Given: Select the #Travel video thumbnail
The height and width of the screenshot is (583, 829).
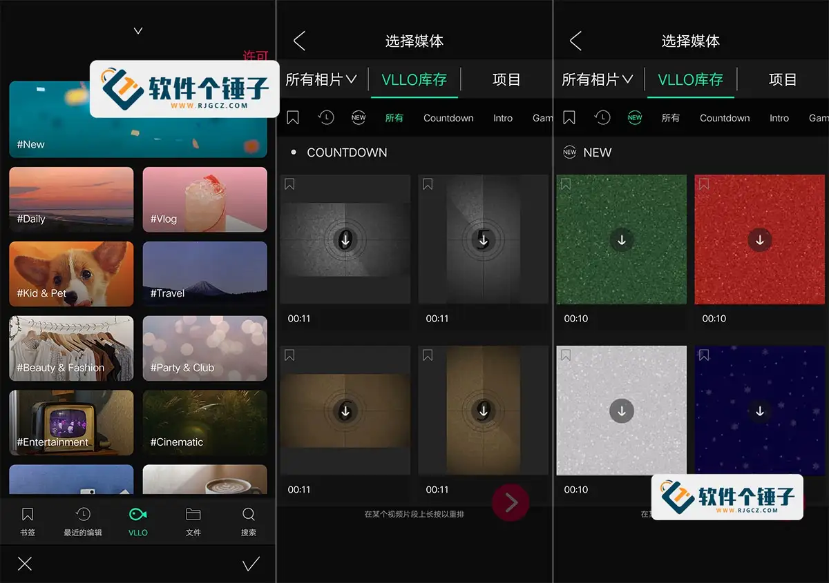Looking at the screenshot, I should click(204, 274).
